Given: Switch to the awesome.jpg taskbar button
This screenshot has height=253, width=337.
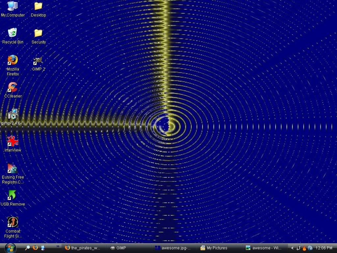Looking at the screenshot, I should click(174, 248).
